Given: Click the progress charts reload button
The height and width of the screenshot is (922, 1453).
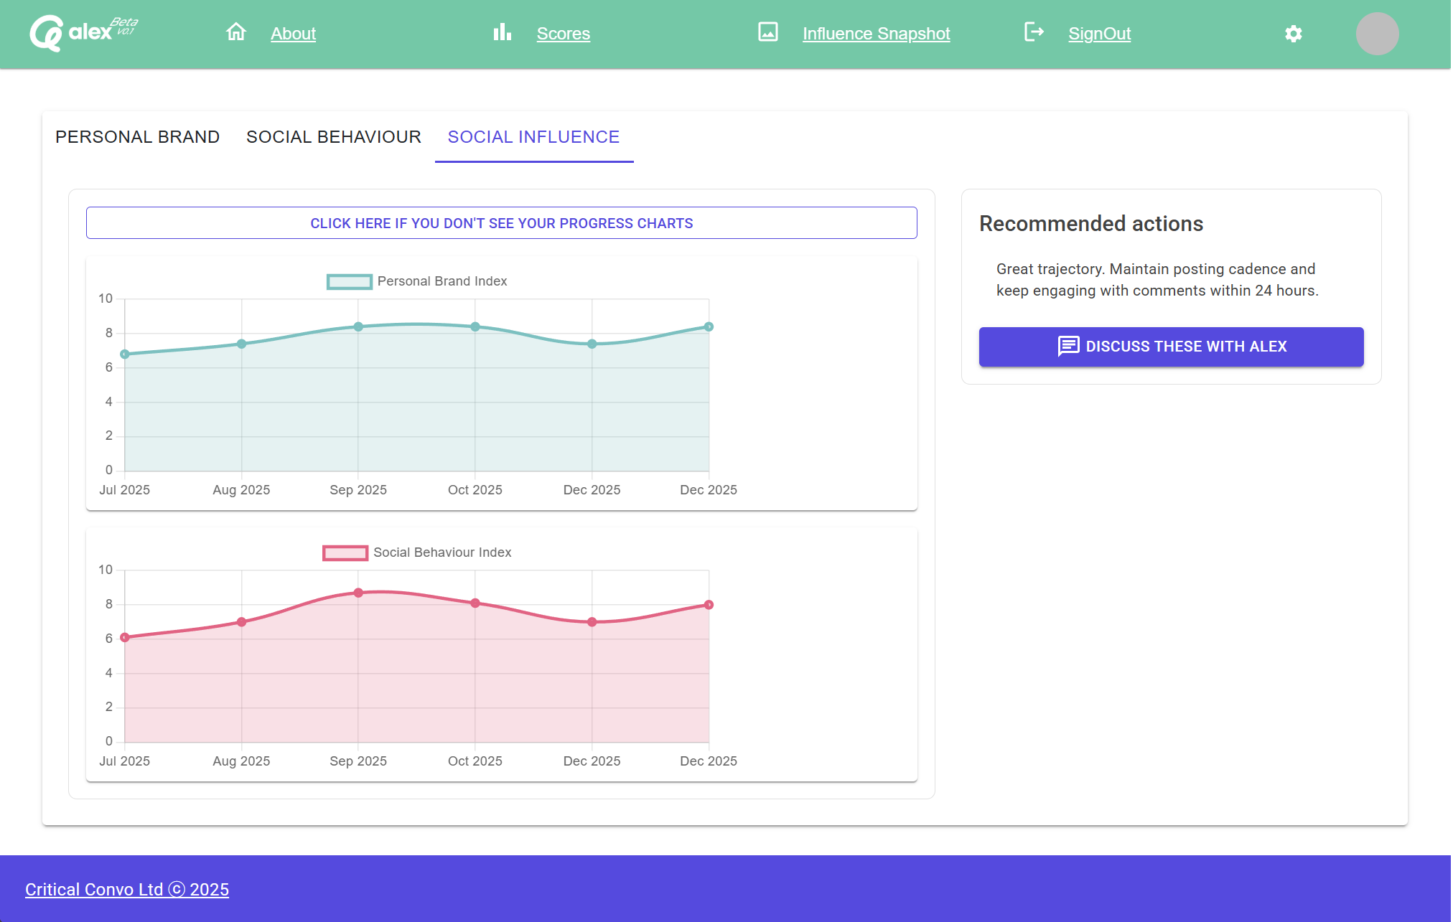Looking at the screenshot, I should point(501,223).
